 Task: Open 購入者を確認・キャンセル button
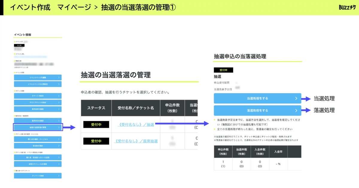pos(38,139)
